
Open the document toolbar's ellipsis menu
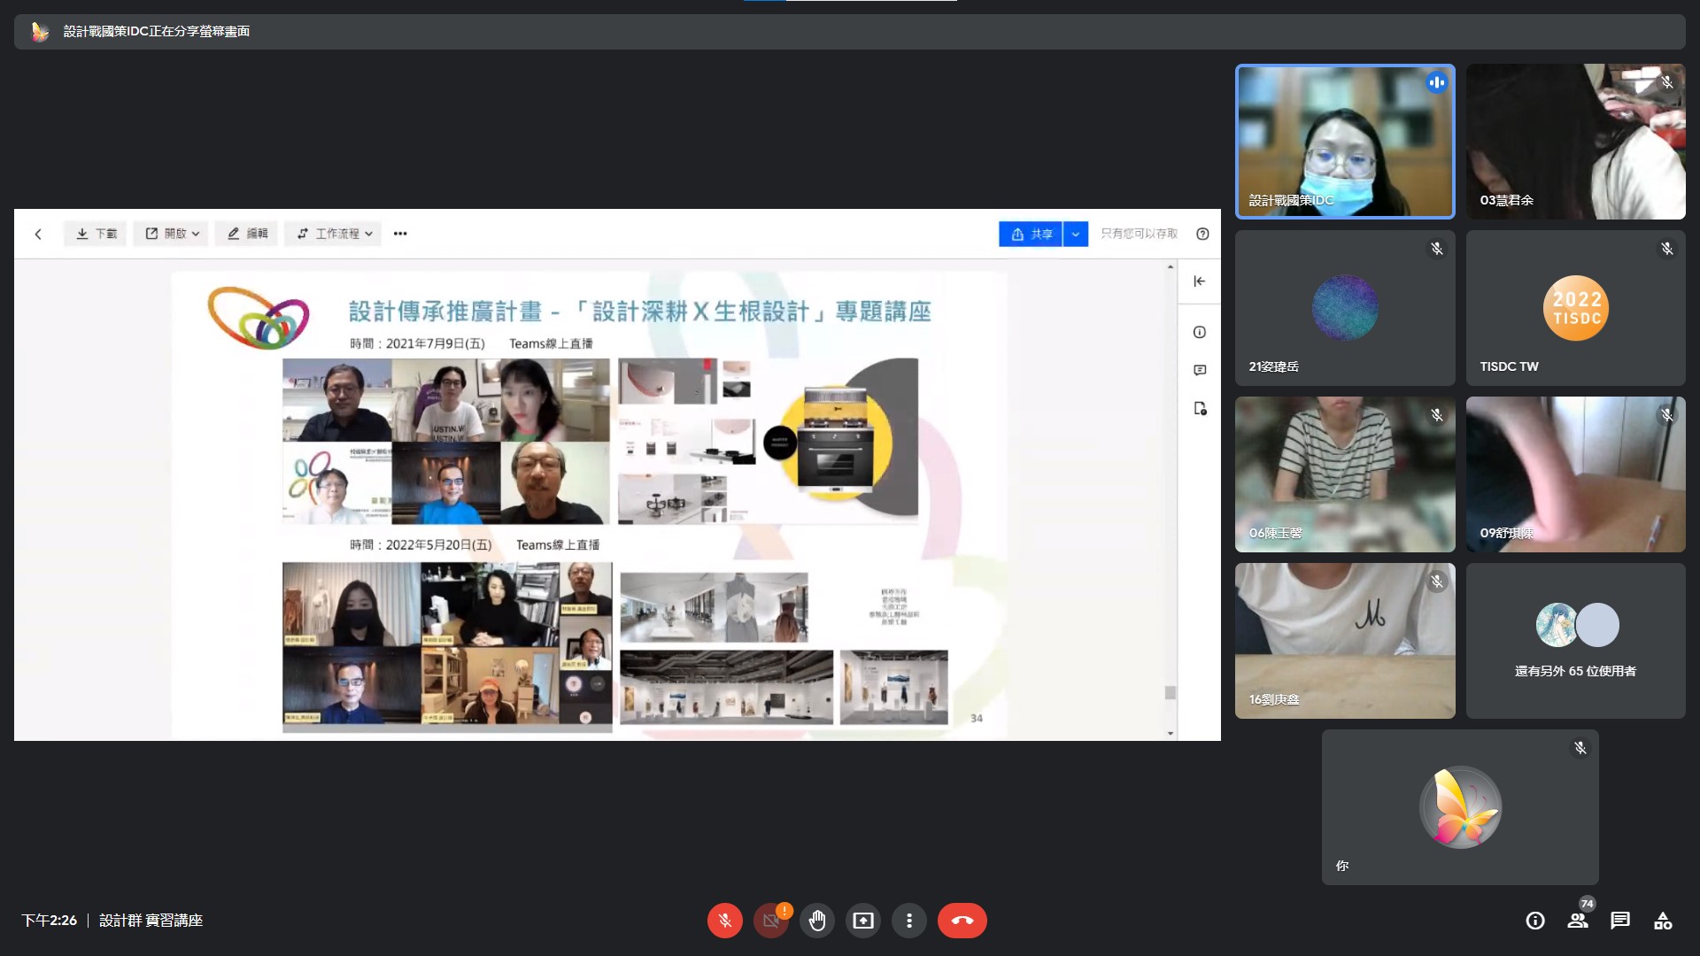[x=400, y=234]
